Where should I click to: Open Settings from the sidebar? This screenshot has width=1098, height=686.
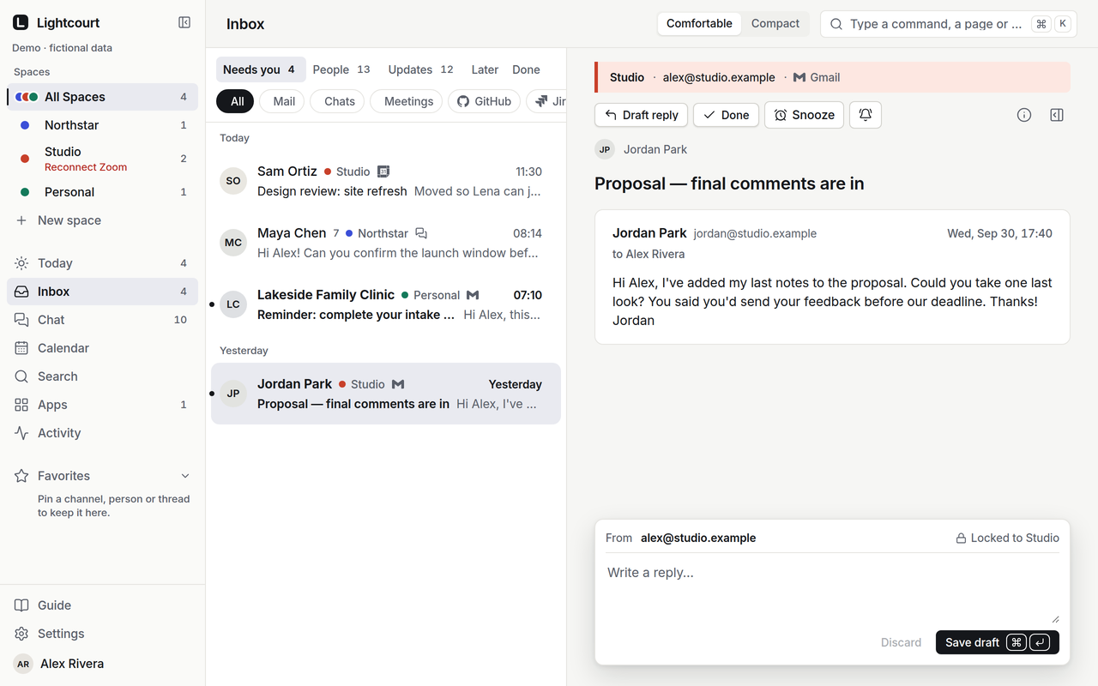click(103, 634)
